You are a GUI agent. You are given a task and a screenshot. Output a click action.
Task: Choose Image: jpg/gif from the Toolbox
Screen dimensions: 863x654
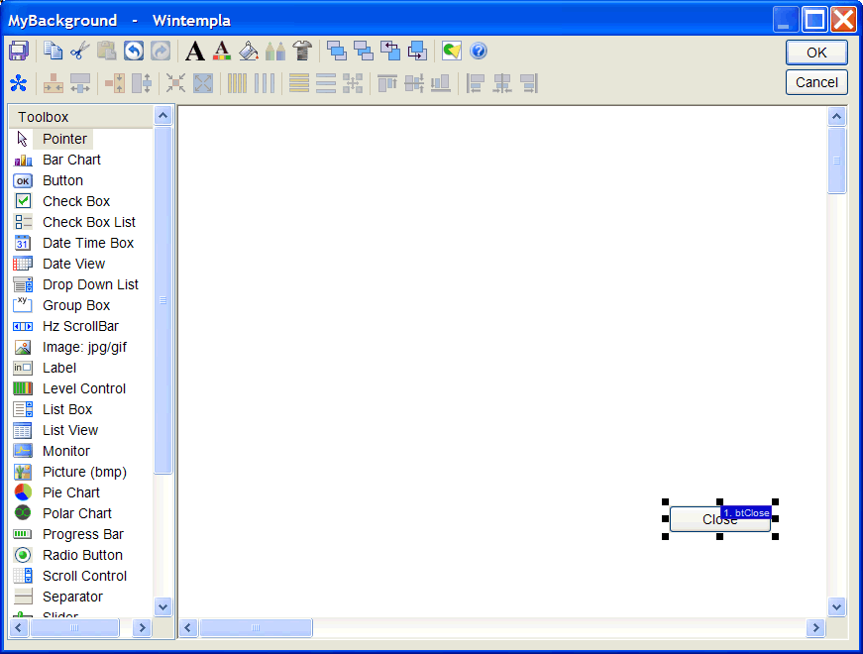pos(84,348)
